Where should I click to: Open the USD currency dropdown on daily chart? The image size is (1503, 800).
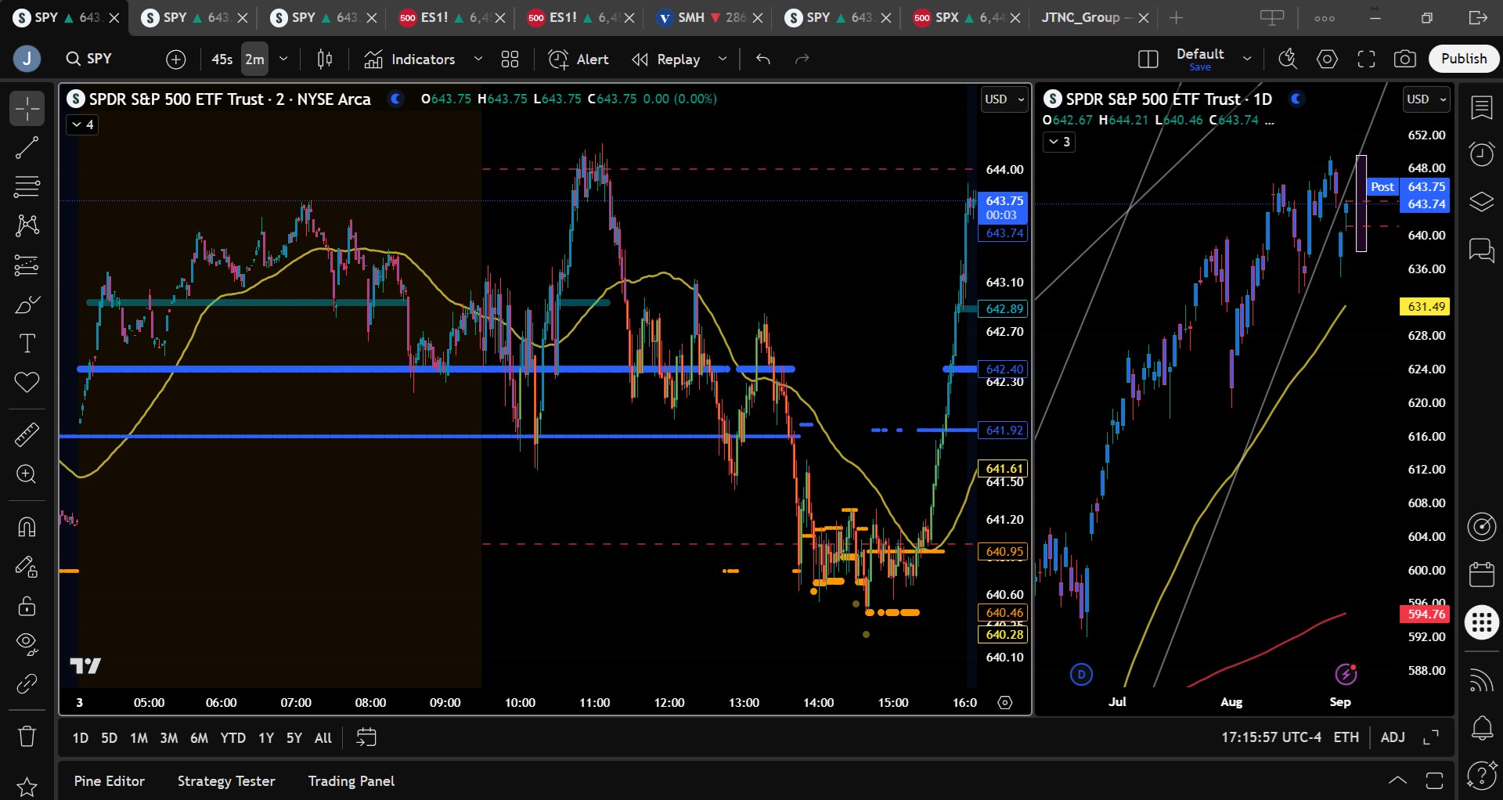coord(1426,99)
